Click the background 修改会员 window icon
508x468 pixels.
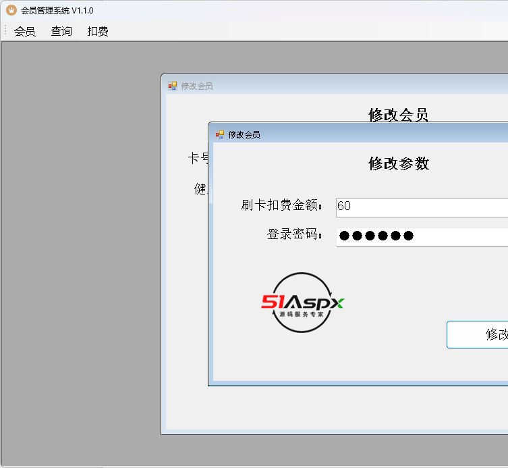pos(172,86)
